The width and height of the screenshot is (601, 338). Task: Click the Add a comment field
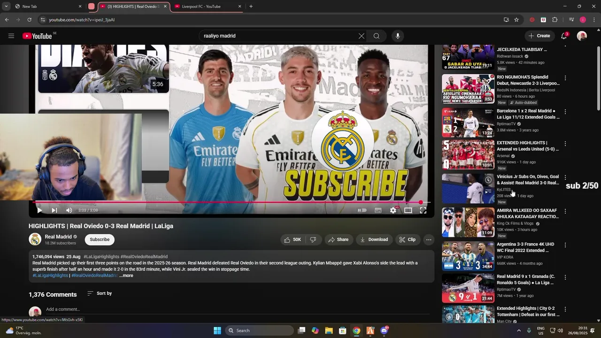coord(237,309)
